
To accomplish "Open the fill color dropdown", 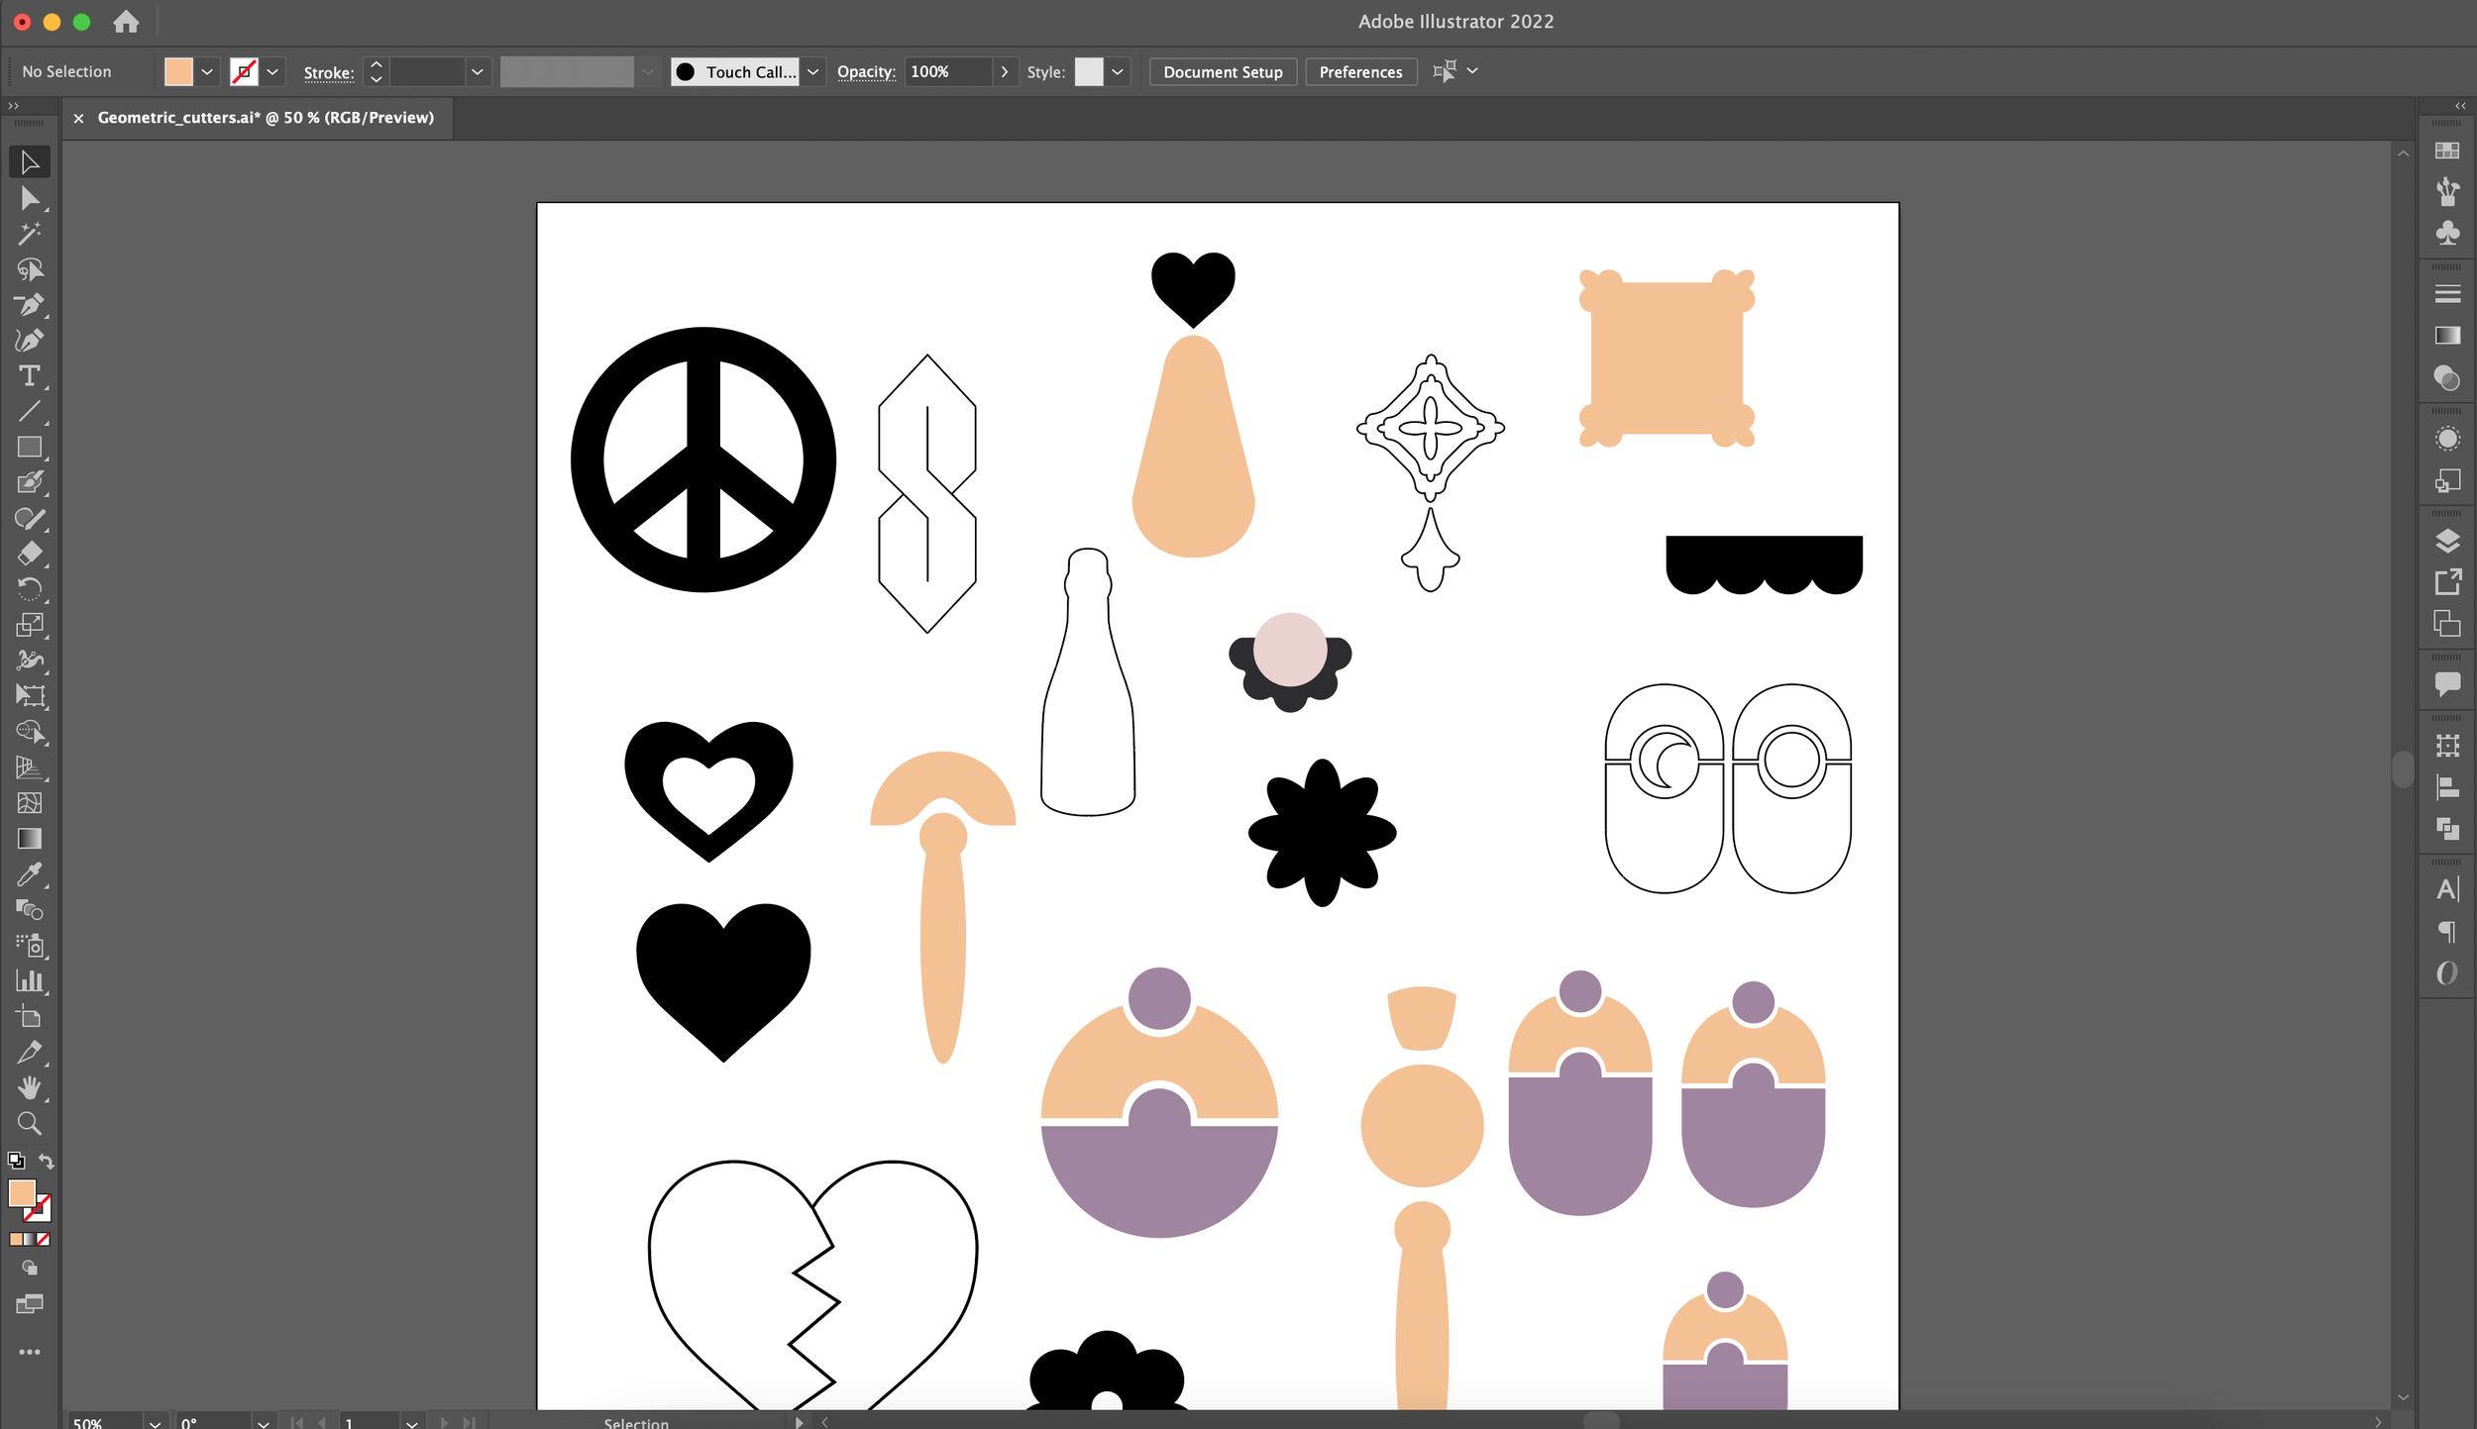I will [x=207, y=72].
